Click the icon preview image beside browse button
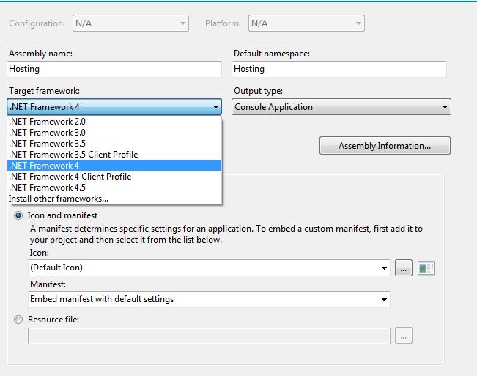The width and height of the screenshot is (477, 376). coord(426,268)
